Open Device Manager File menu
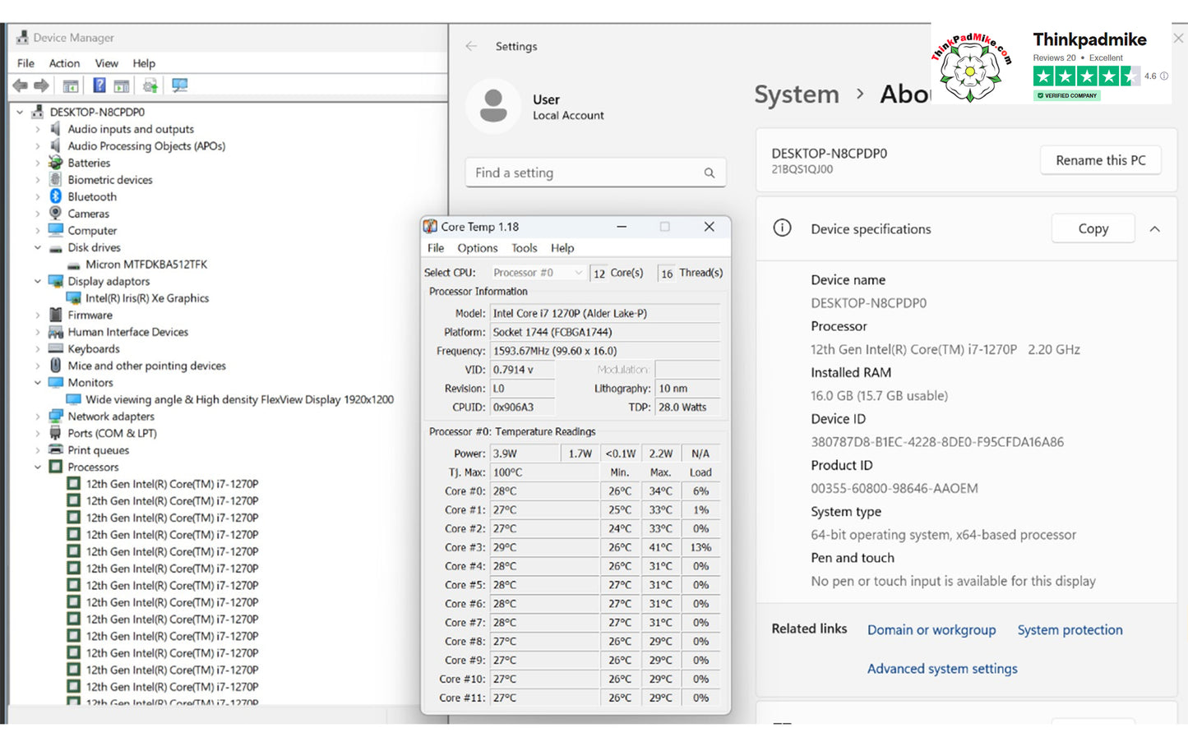The image size is (1188, 746). coord(25,63)
